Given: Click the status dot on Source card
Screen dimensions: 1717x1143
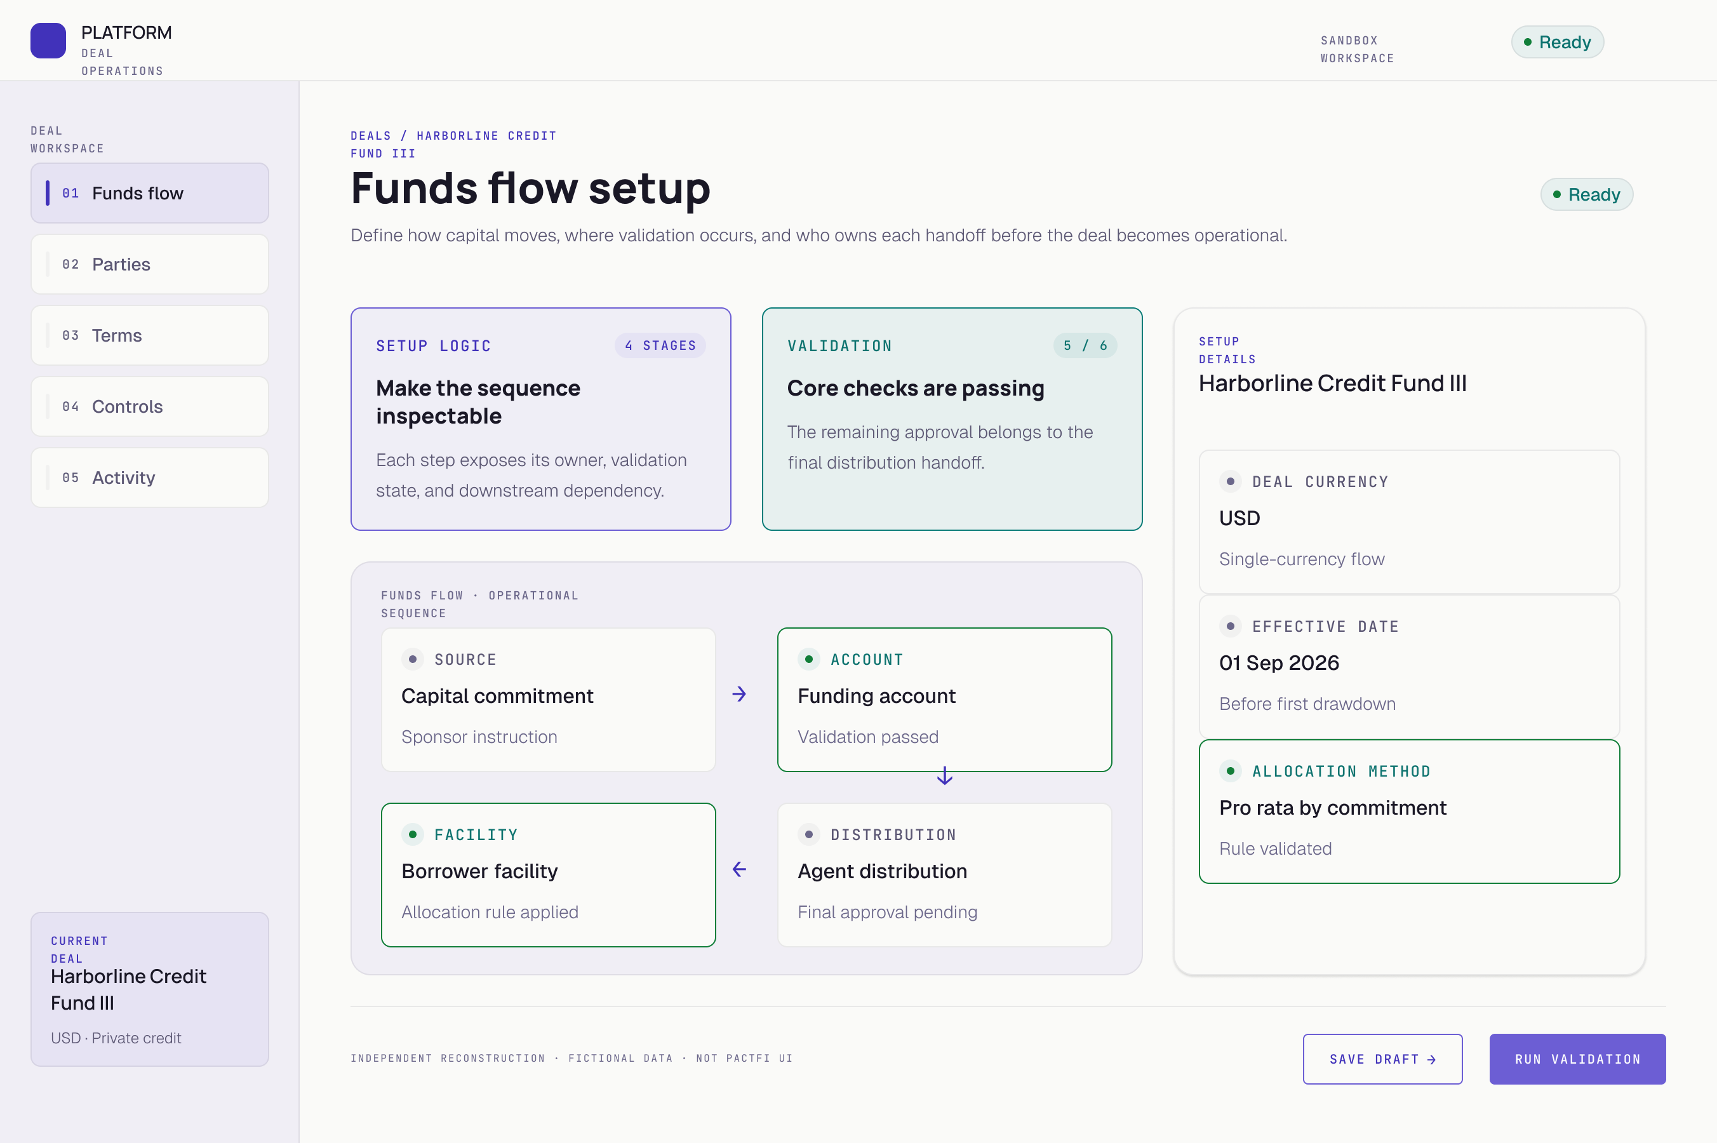Looking at the screenshot, I should [x=413, y=659].
